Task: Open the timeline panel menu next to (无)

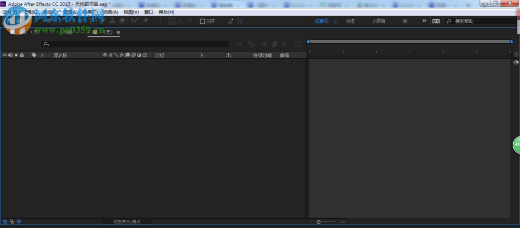Action: [118, 32]
